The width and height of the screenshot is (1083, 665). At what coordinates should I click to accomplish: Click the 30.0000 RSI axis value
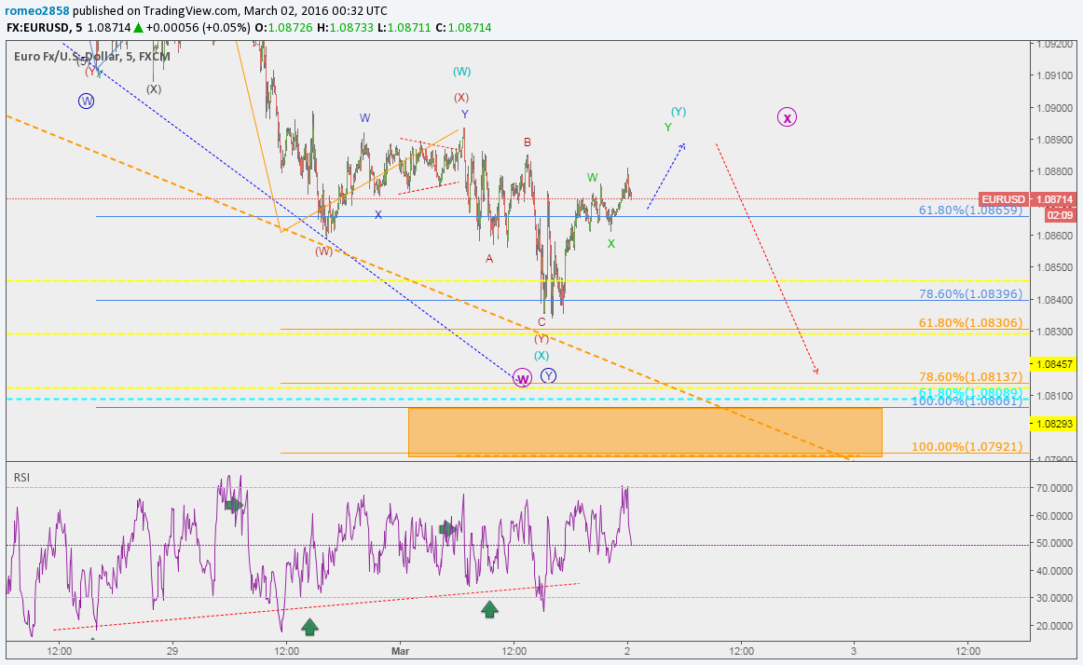[x=1052, y=597]
